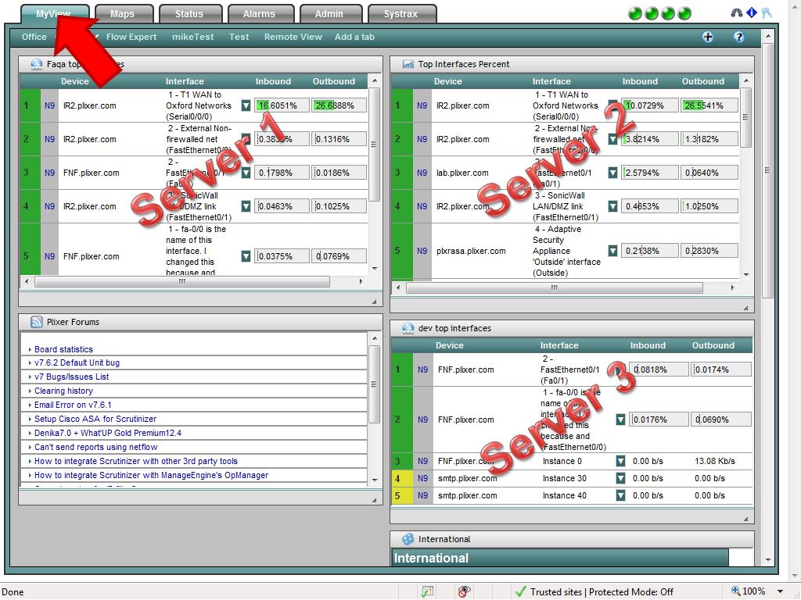
Task: Switch to the Remote View sub-tab
Action: click(x=293, y=37)
